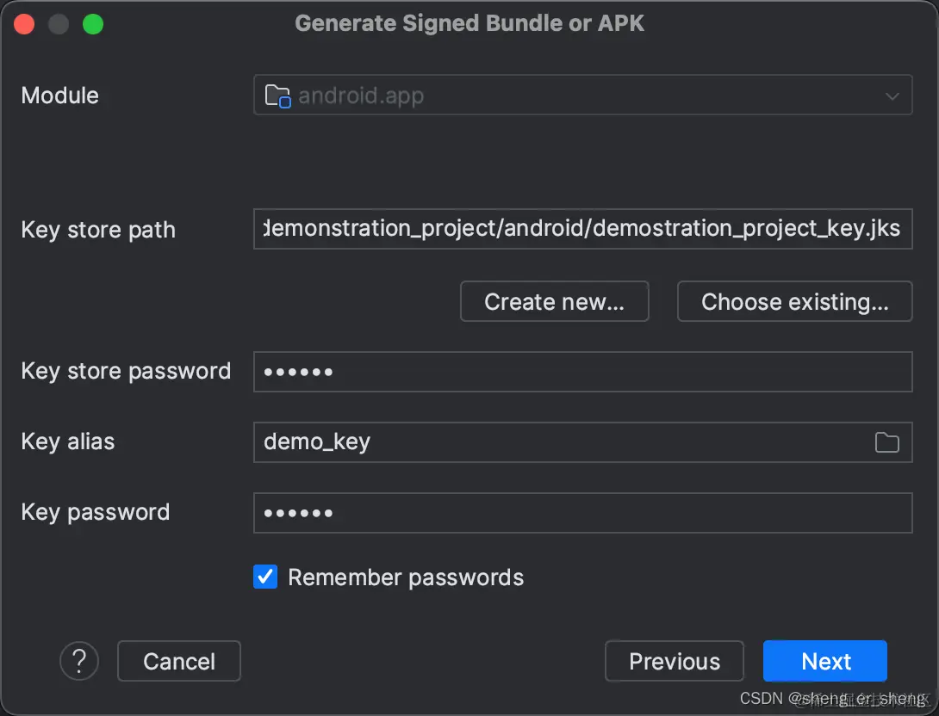This screenshot has height=716, width=939.
Task: Proceed with the Next button
Action: coord(825,661)
